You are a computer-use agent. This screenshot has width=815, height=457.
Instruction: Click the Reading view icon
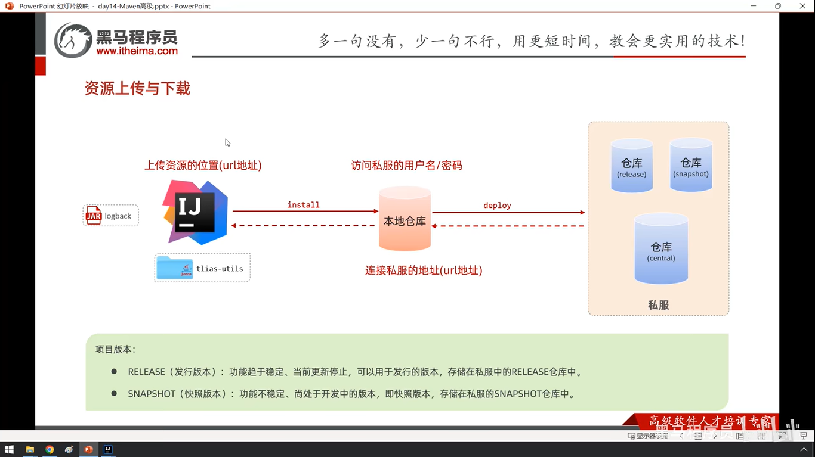tap(782, 436)
